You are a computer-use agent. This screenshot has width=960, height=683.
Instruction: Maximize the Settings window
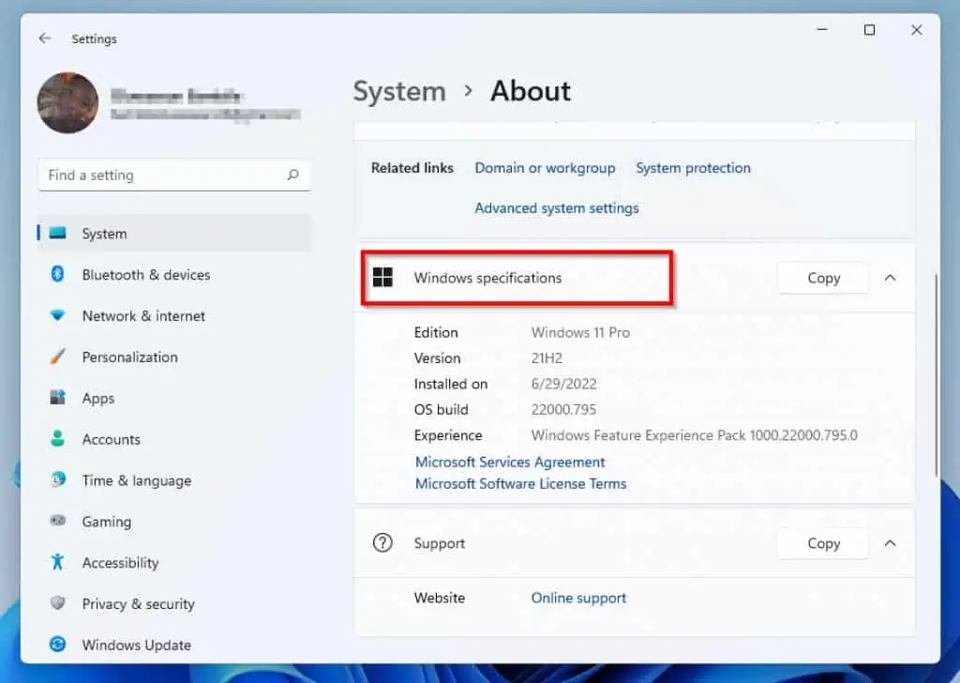(x=869, y=29)
